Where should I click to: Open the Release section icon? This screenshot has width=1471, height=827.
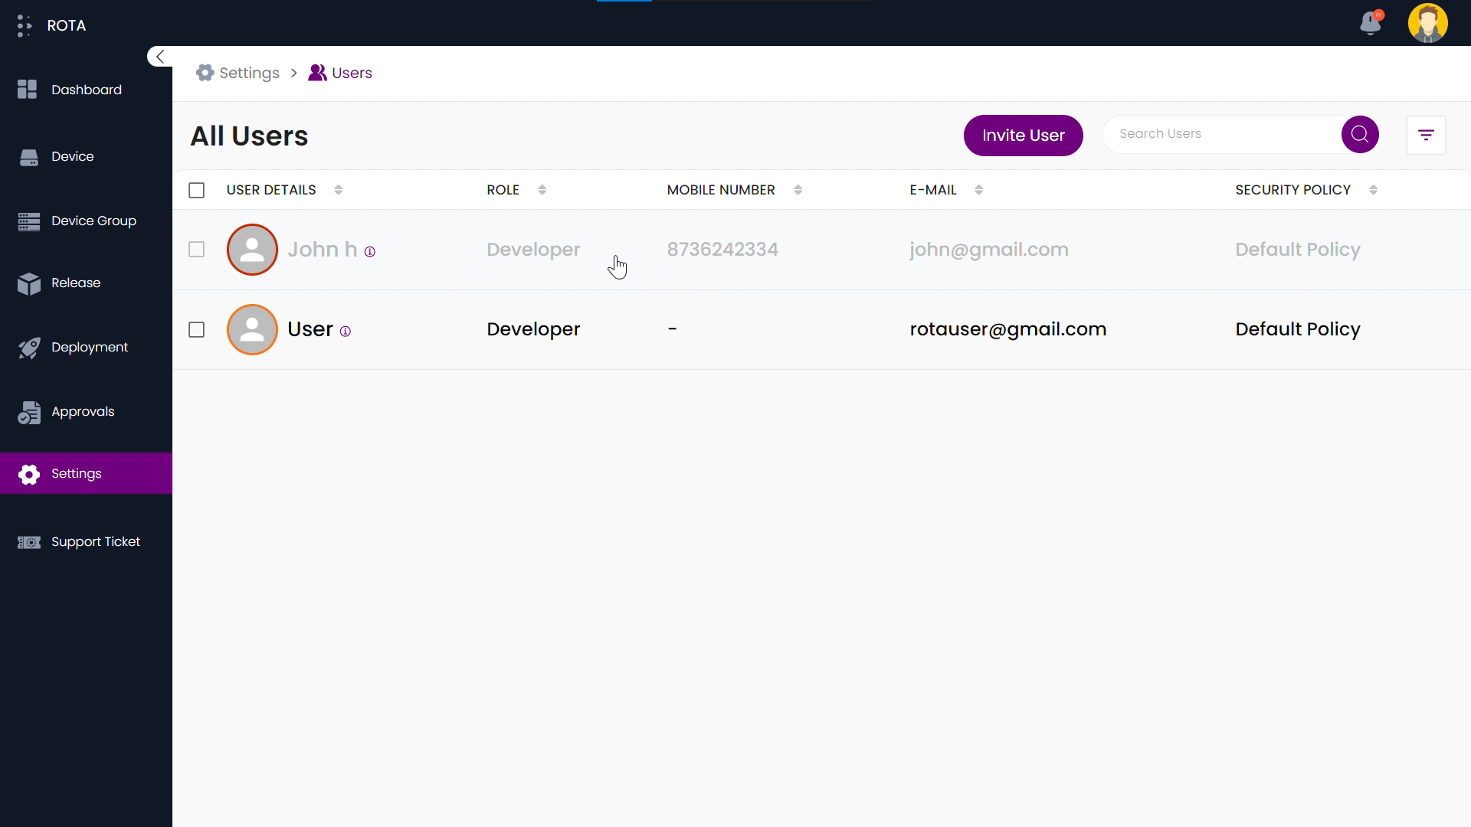[x=28, y=282]
